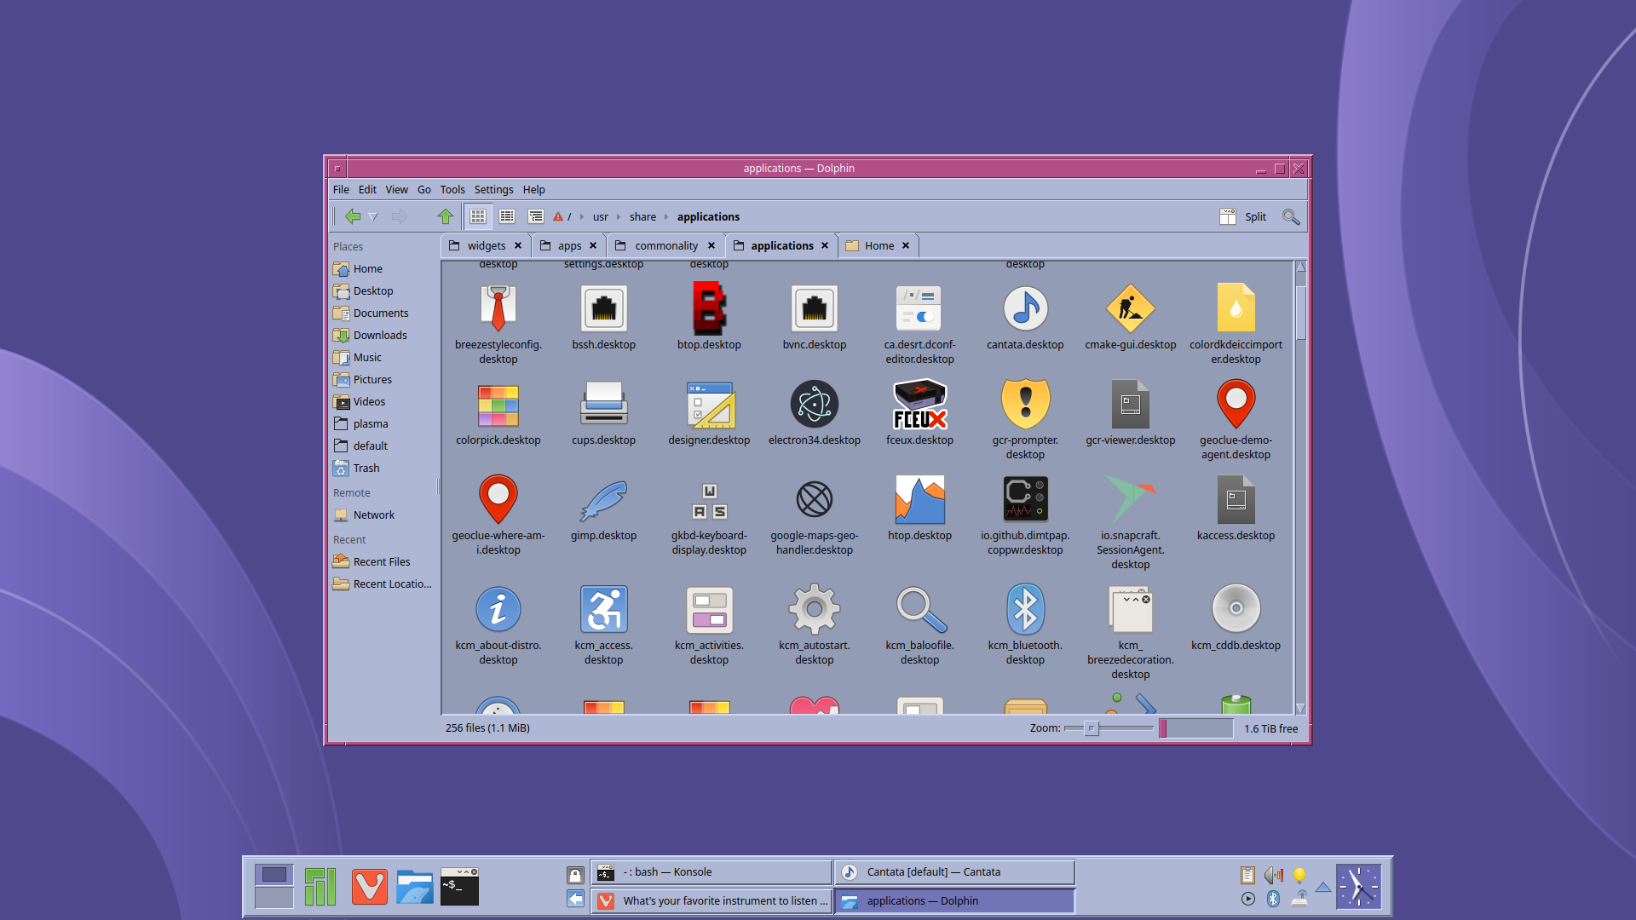
Task: Open Network in Remote section
Action: (373, 515)
